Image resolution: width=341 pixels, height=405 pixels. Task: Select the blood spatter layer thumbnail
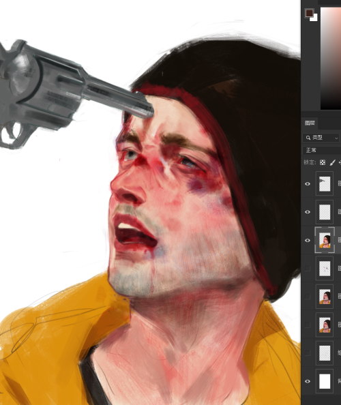coord(325,269)
